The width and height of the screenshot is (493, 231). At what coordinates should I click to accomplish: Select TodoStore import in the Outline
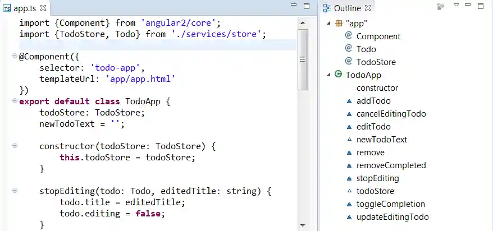(x=376, y=62)
